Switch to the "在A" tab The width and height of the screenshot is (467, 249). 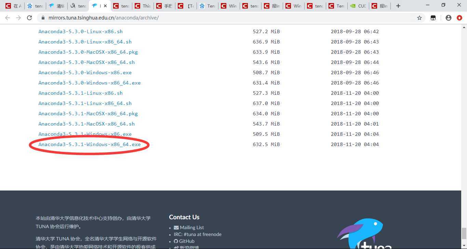point(13,6)
